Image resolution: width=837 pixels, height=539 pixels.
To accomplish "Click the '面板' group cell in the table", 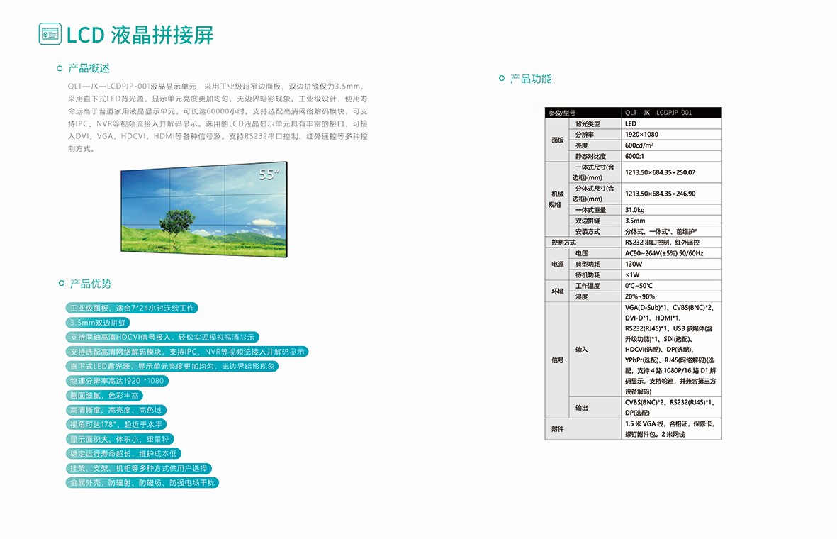I will 557,140.
